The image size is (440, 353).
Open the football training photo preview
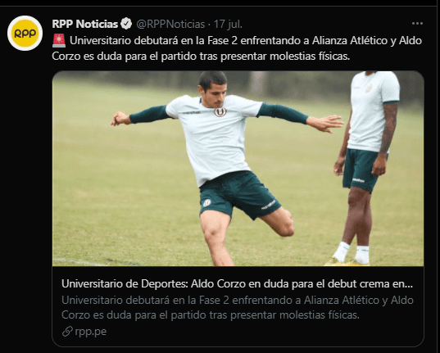point(238,169)
